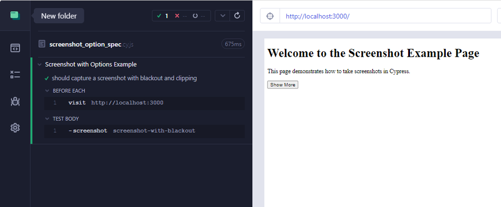Collapse the Screenshot with Options Example suite
Screen dimensions: 501x207
coord(40,64)
